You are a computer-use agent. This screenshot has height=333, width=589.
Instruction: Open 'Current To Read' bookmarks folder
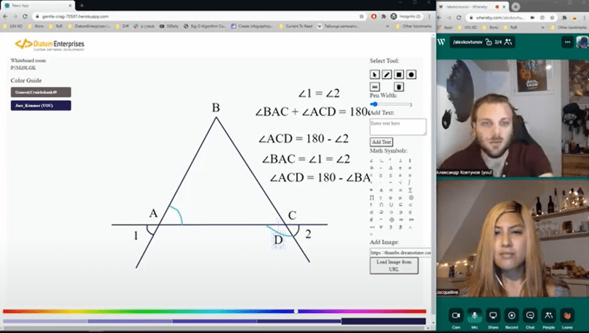pyautogui.click(x=296, y=27)
